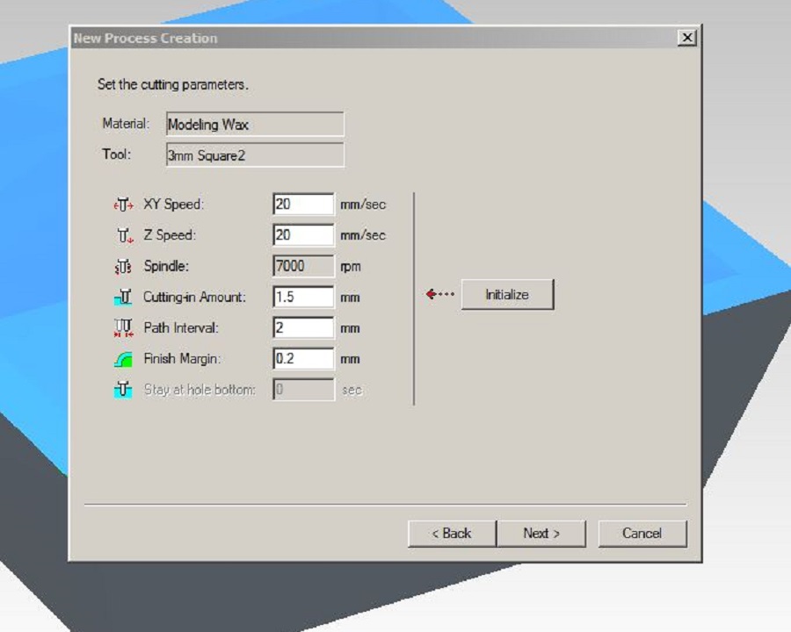Screen dimensions: 791x632
Task: Click the 'XY Speed:' label
Action: pyautogui.click(x=173, y=205)
